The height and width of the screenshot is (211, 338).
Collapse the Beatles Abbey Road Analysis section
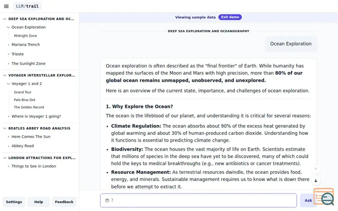[x=5, y=128]
